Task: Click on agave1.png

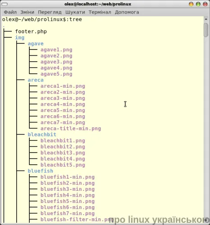Action: point(56,50)
